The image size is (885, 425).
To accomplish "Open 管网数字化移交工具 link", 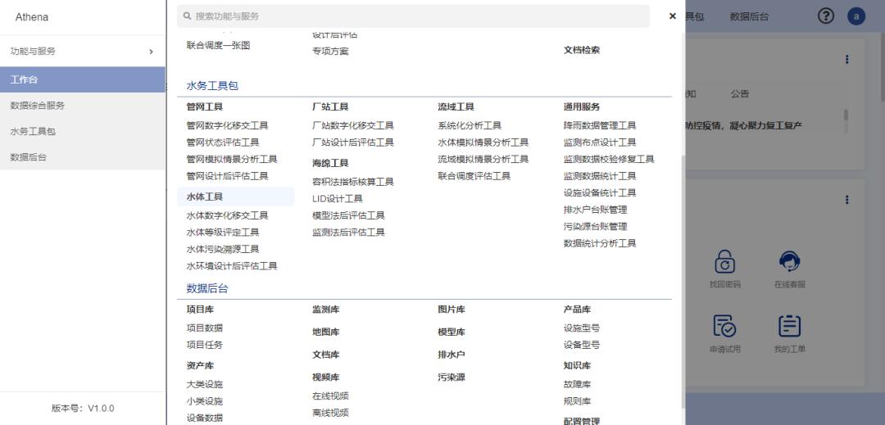I will pyautogui.click(x=227, y=125).
